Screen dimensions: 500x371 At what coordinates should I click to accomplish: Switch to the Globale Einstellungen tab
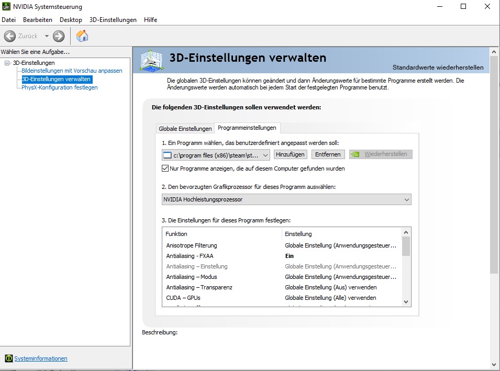tap(185, 129)
